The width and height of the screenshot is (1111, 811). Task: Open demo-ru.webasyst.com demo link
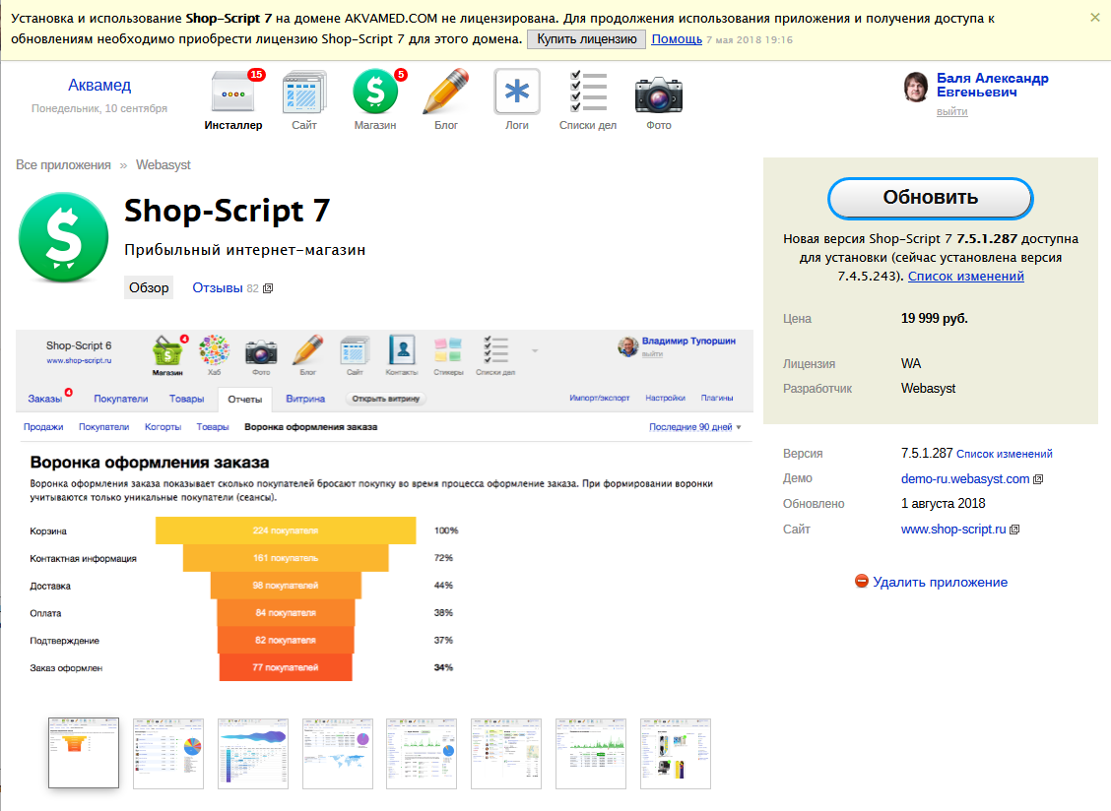click(965, 479)
